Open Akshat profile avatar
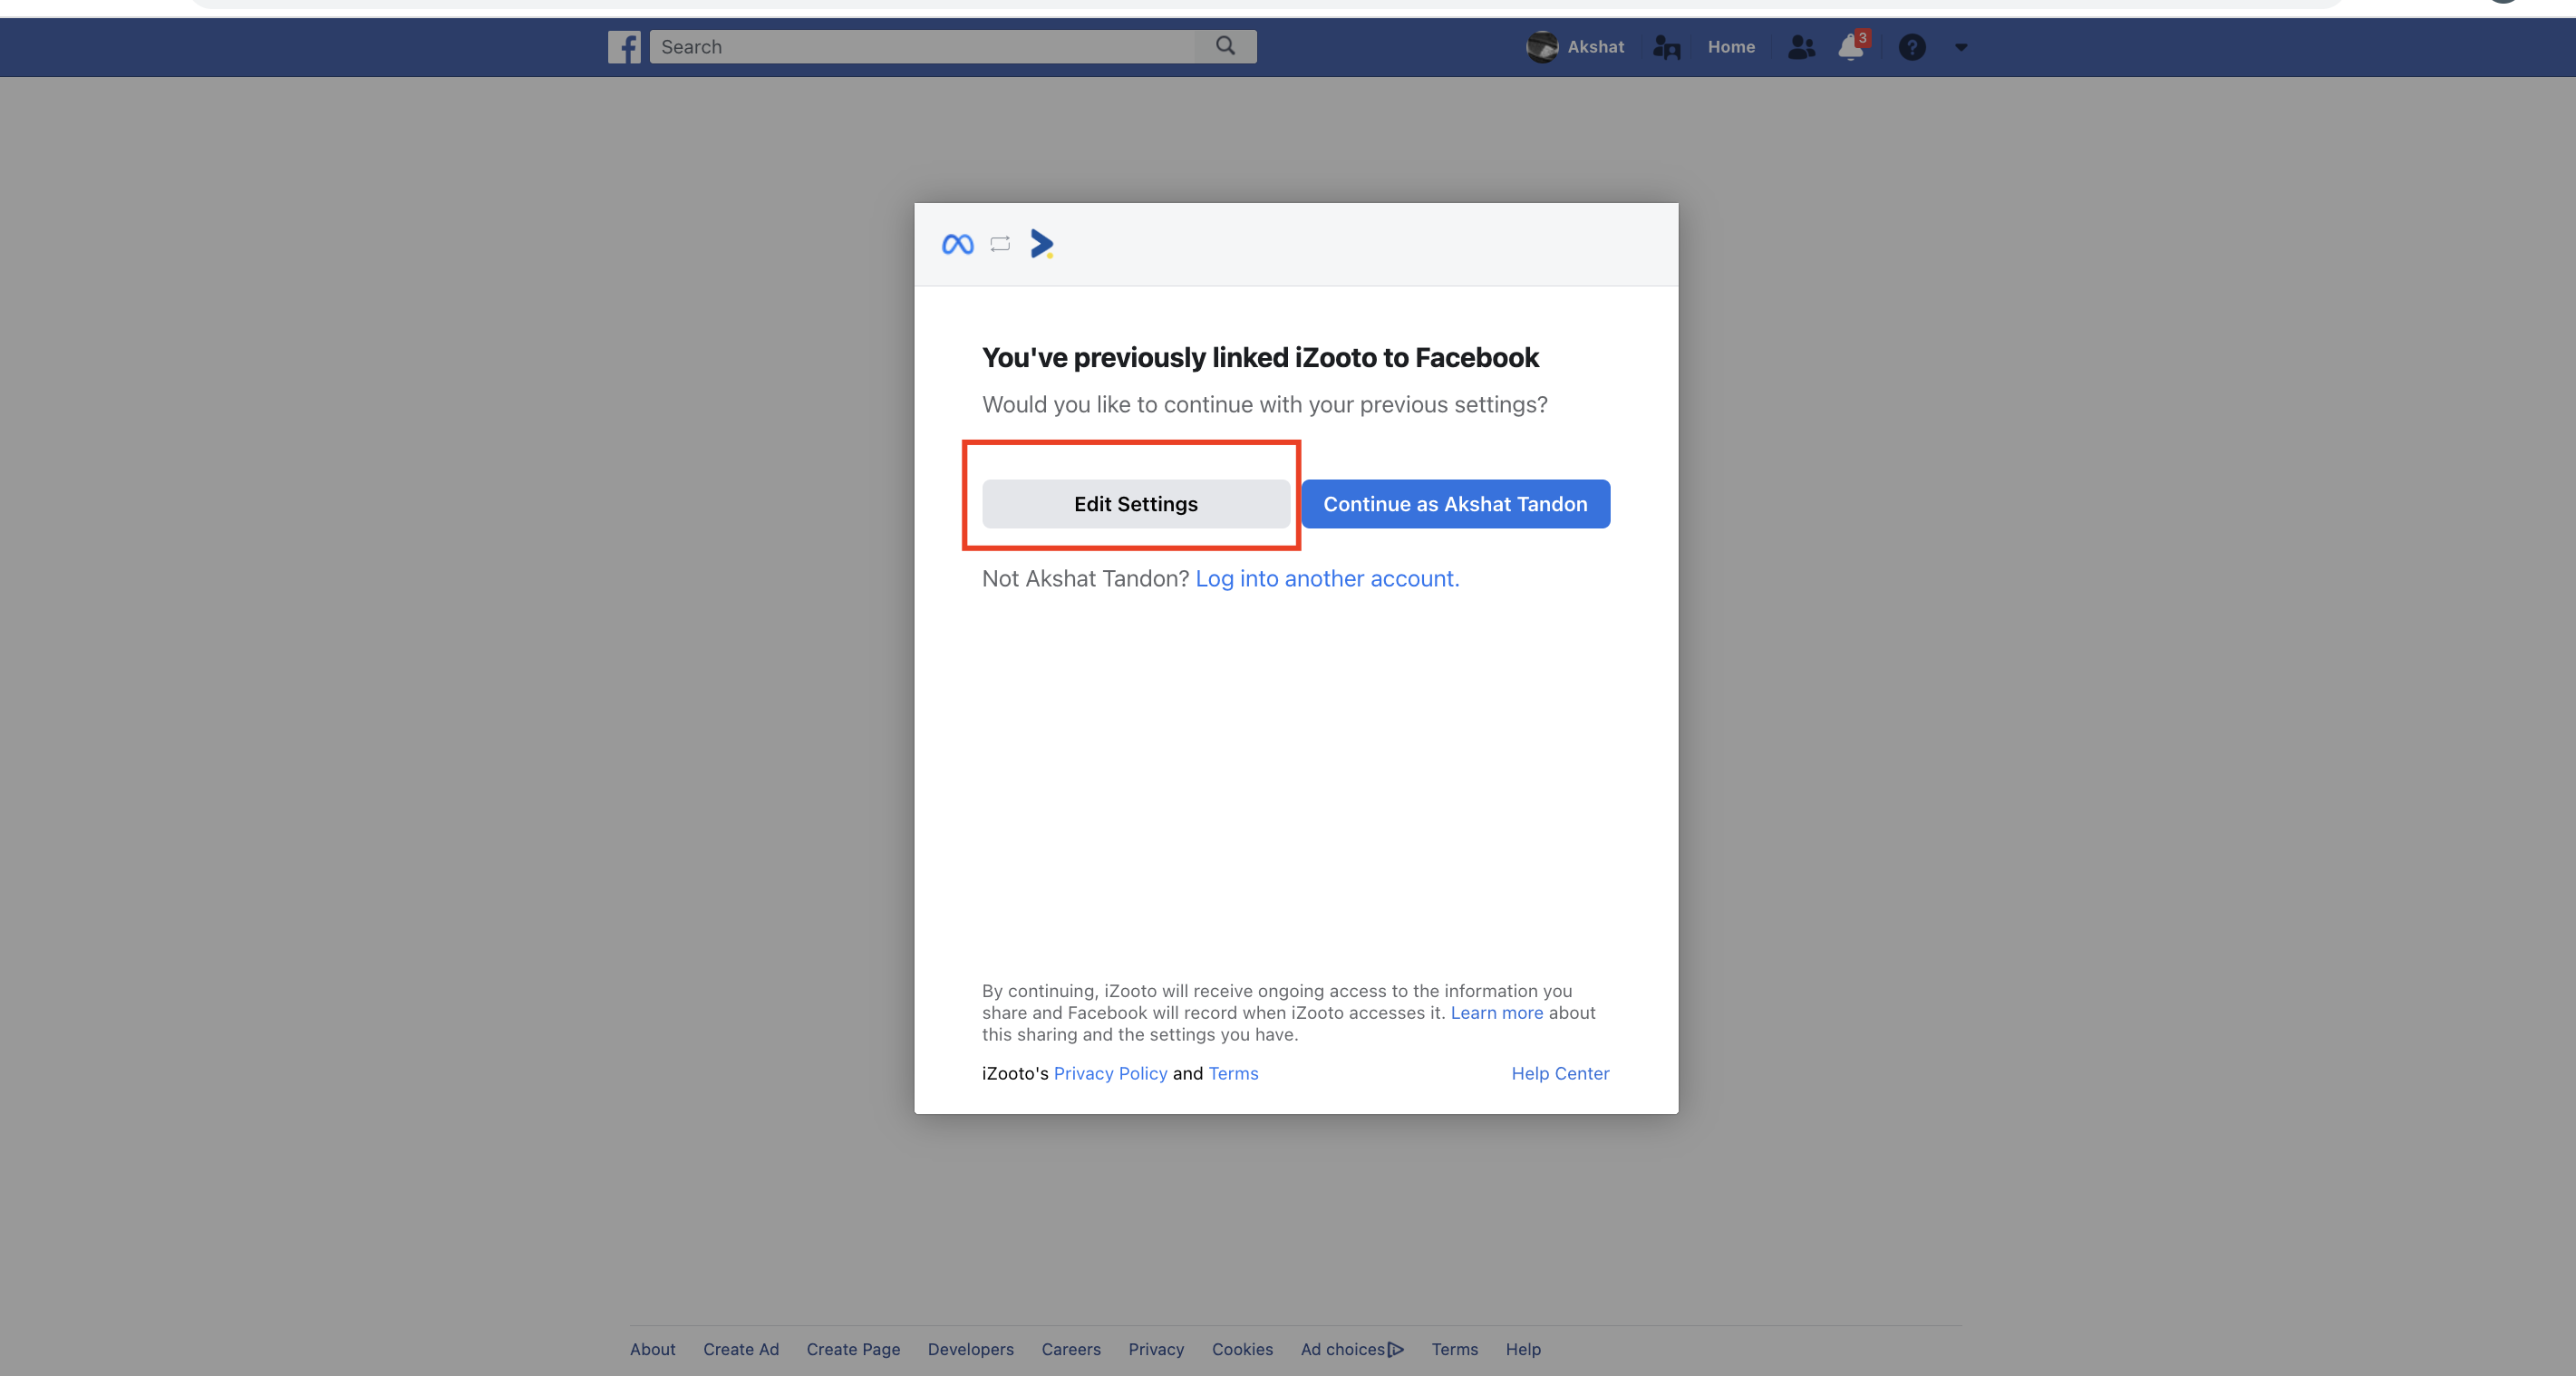The image size is (2576, 1376). point(1542,47)
